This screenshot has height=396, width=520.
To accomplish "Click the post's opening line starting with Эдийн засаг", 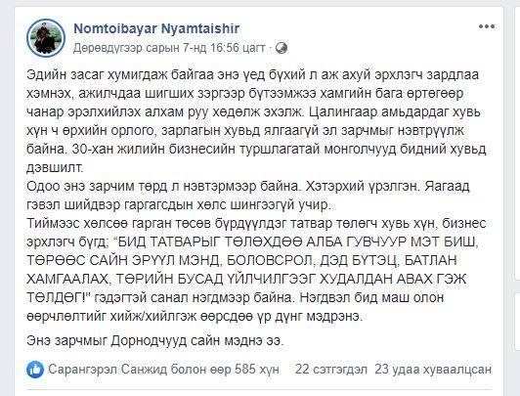I will click(x=253, y=75).
